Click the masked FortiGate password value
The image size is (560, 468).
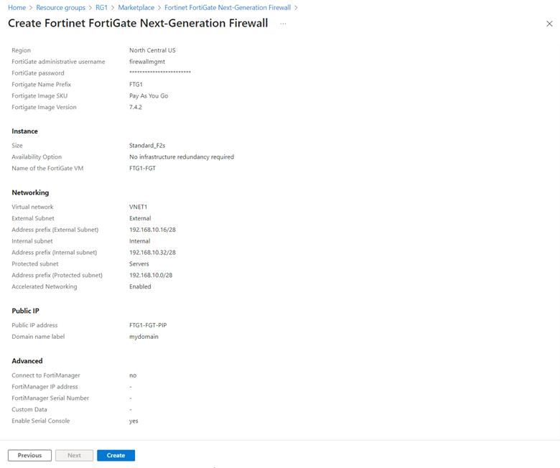(159, 73)
